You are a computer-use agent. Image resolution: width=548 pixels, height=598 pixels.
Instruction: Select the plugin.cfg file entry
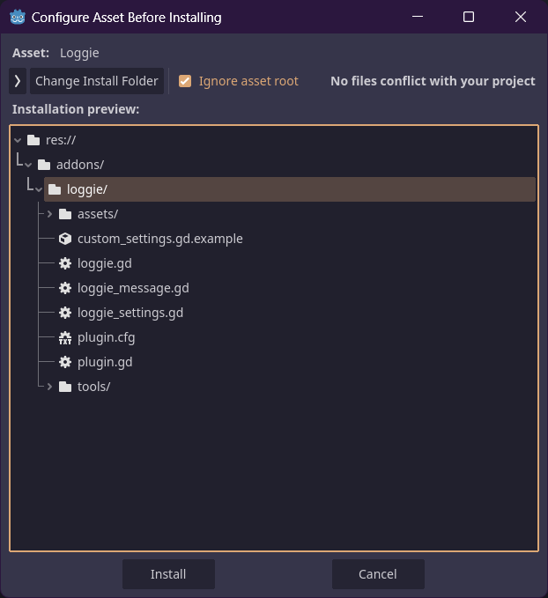pos(106,337)
